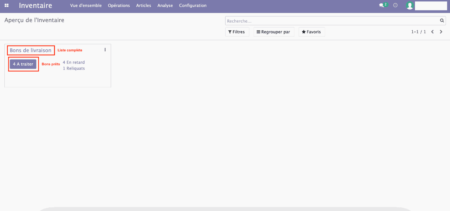The image size is (450, 211).
Task: Click the user avatar icon
Action: click(x=409, y=5)
